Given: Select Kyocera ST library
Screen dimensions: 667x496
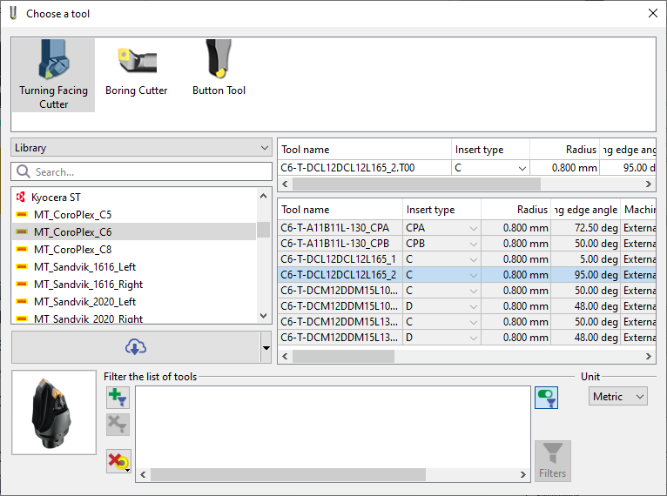Looking at the screenshot, I should [56, 198].
